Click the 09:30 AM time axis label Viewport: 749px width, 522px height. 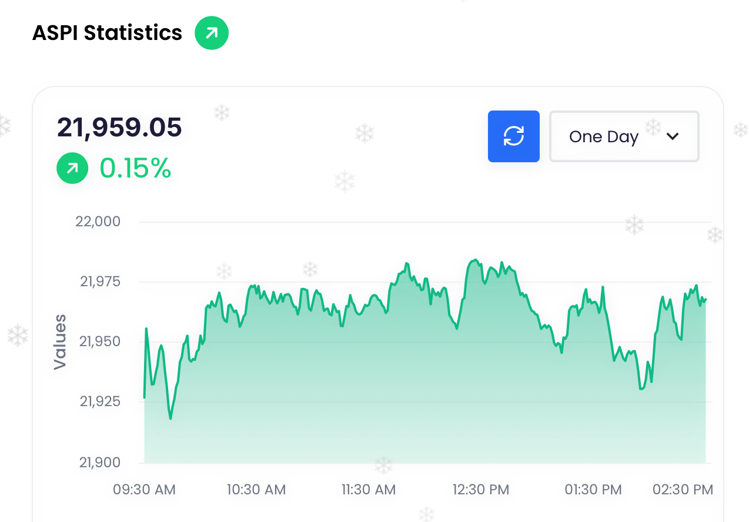[144, 489]
